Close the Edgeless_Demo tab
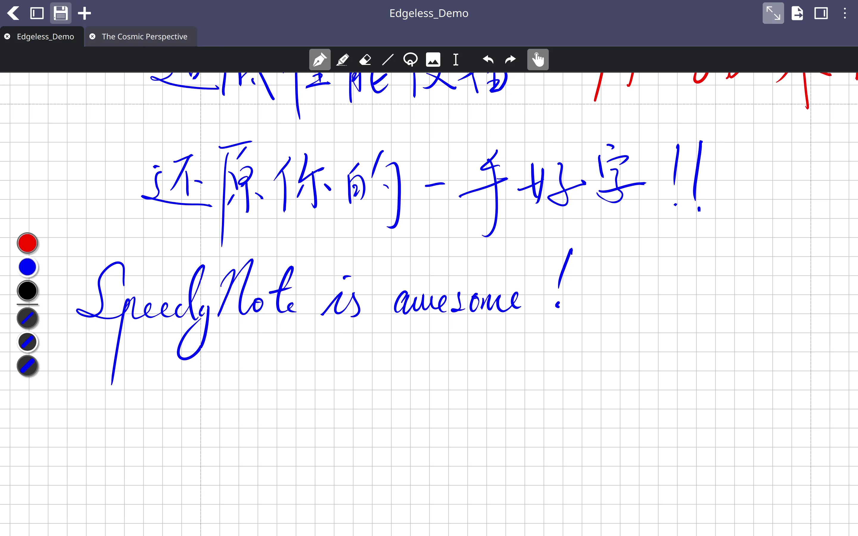 coord(7,37)
